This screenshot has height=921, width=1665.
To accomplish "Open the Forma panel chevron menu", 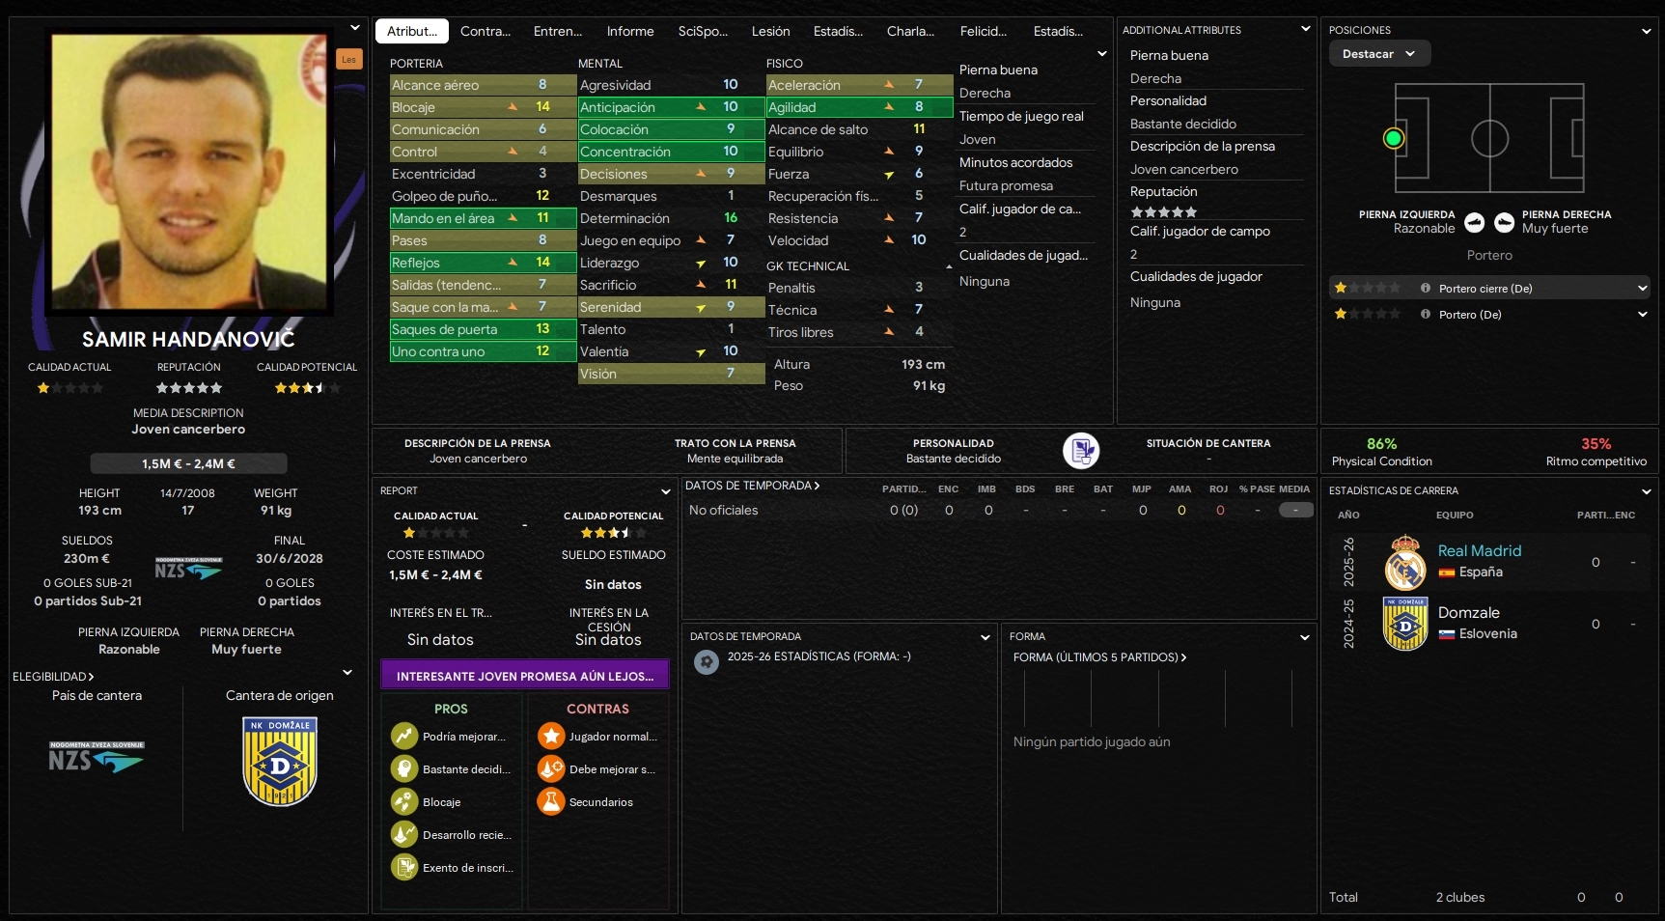I will [x=1305, y=637].
